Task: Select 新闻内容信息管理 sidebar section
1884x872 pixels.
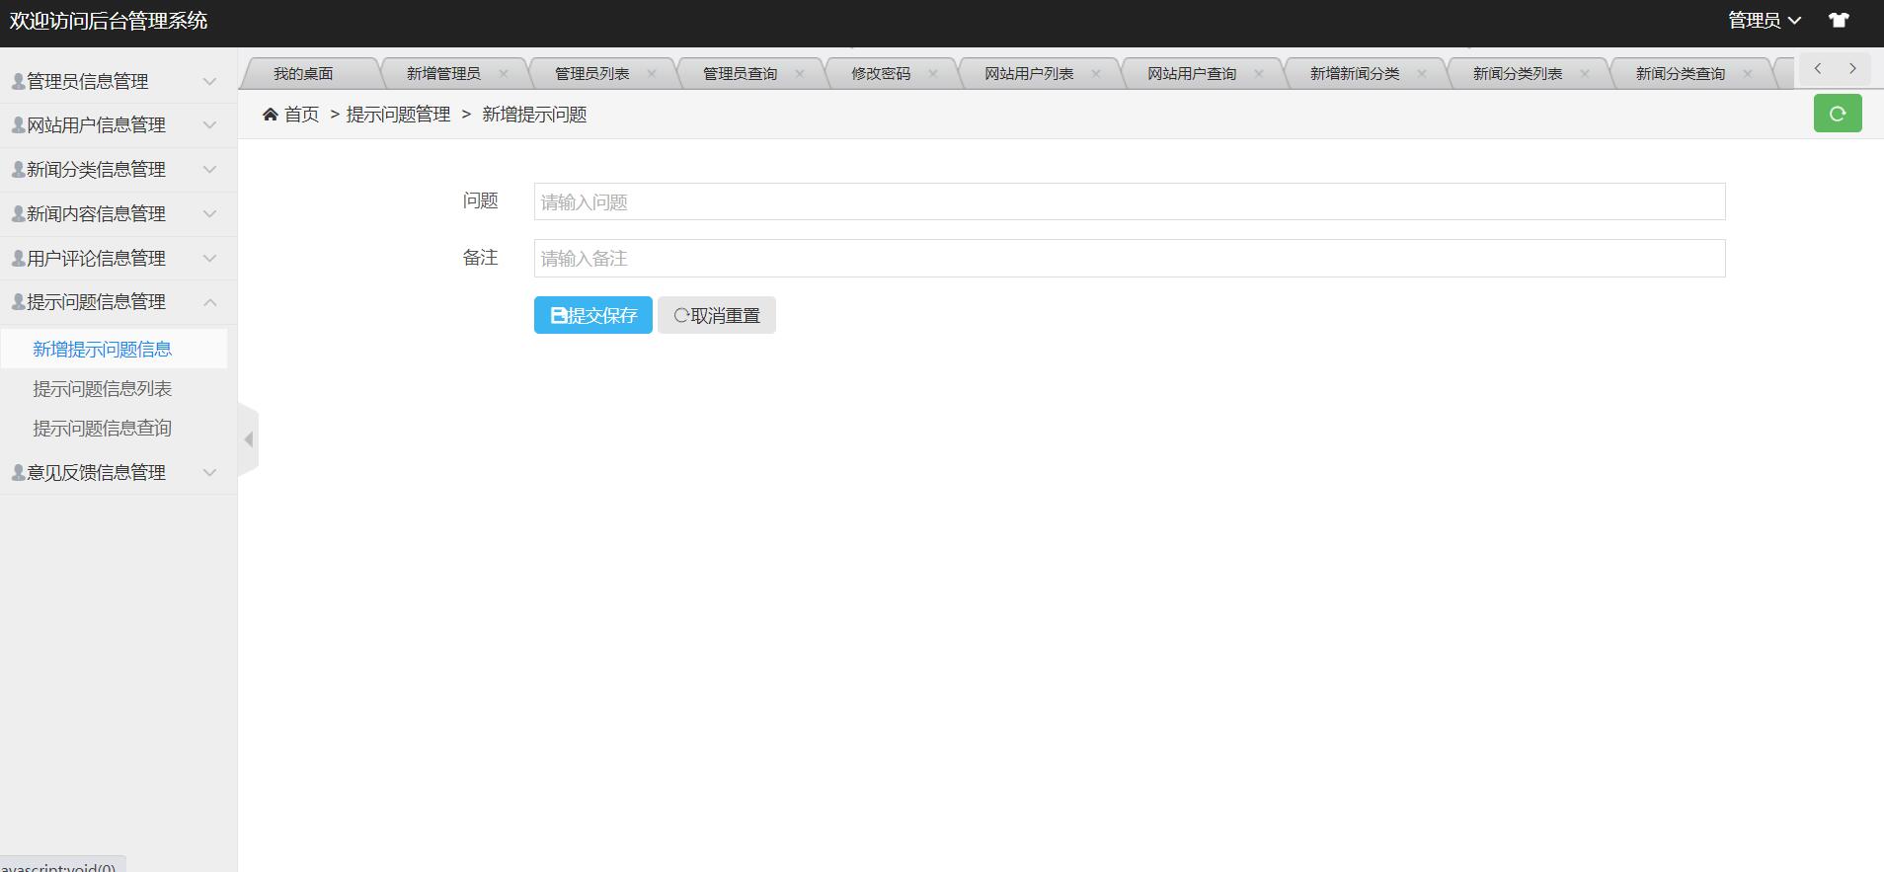Action: pos(118,214)
